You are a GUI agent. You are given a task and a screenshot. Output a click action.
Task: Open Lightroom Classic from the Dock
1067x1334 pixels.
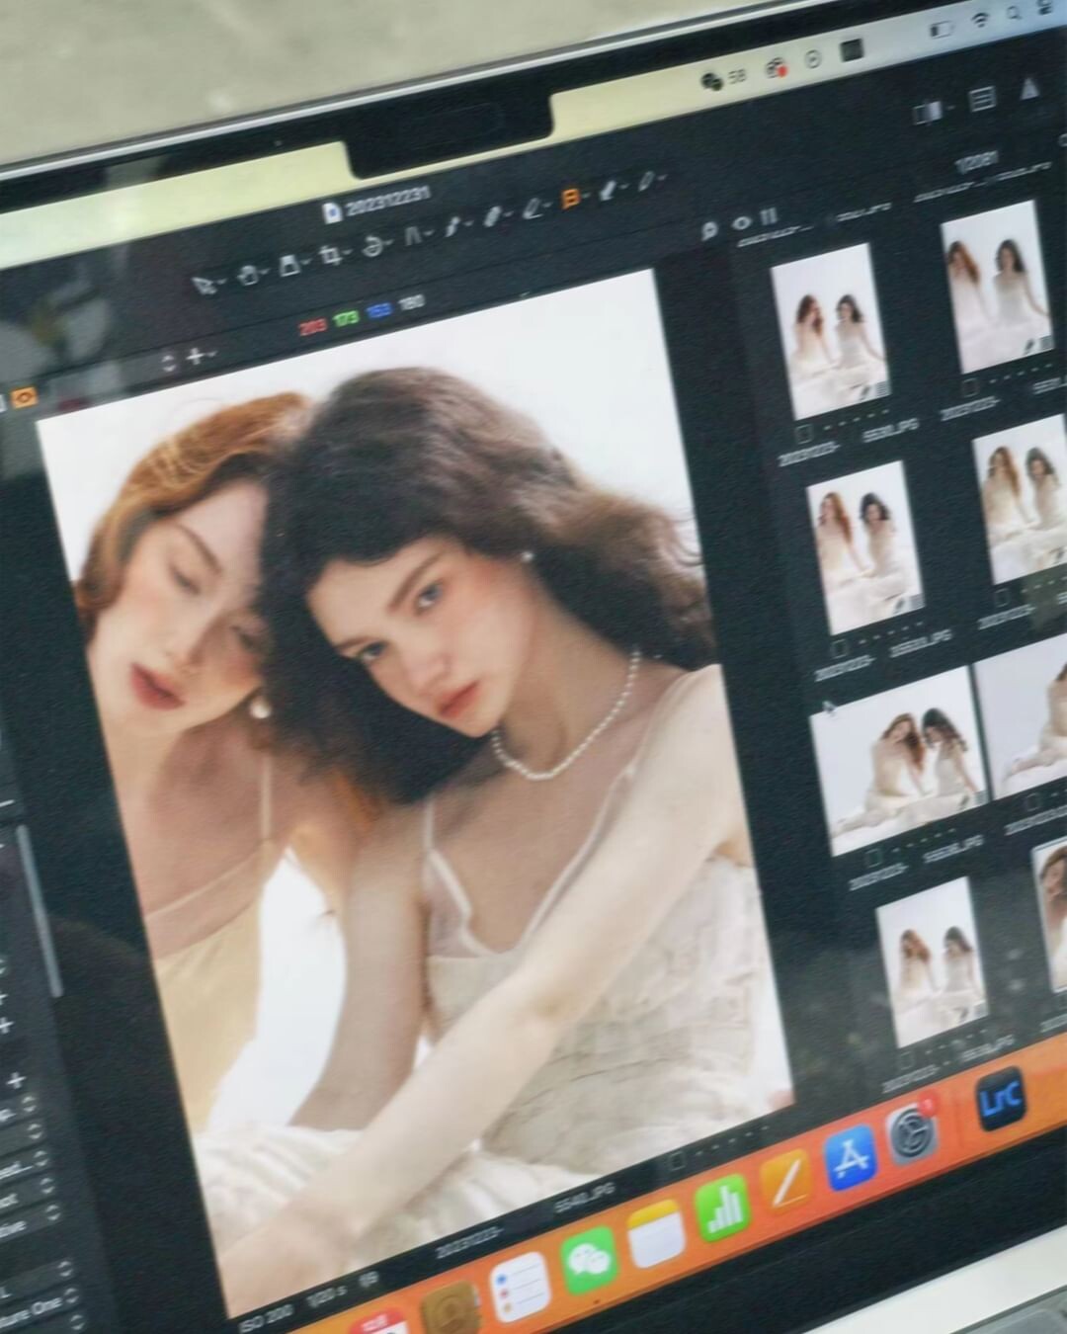1000,1099
